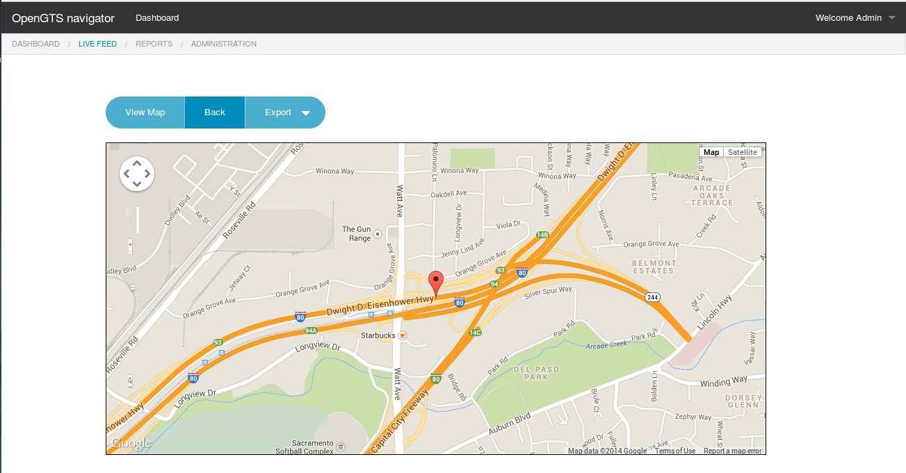This screenshot has height=473, width=906.
Task: Select the Map view toggle
Action: [711, 151]
